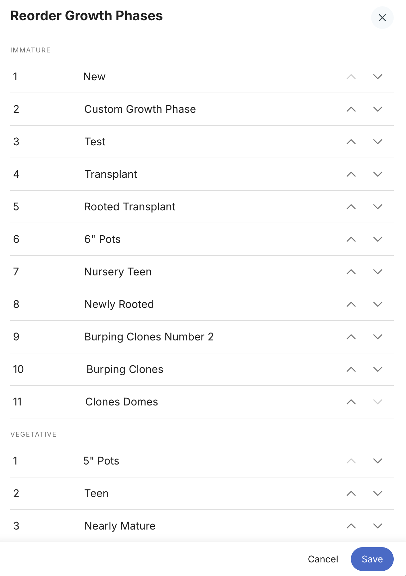
Task: Move Custom Growth Phase up one position
Action: pos(351,109)
